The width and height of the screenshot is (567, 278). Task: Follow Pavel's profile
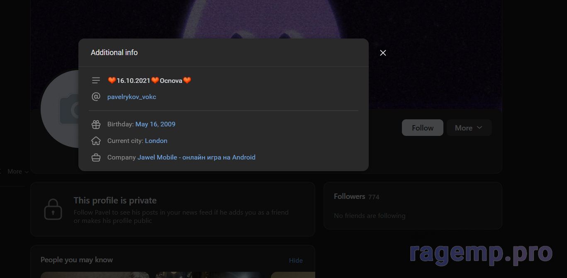(422, 128)
